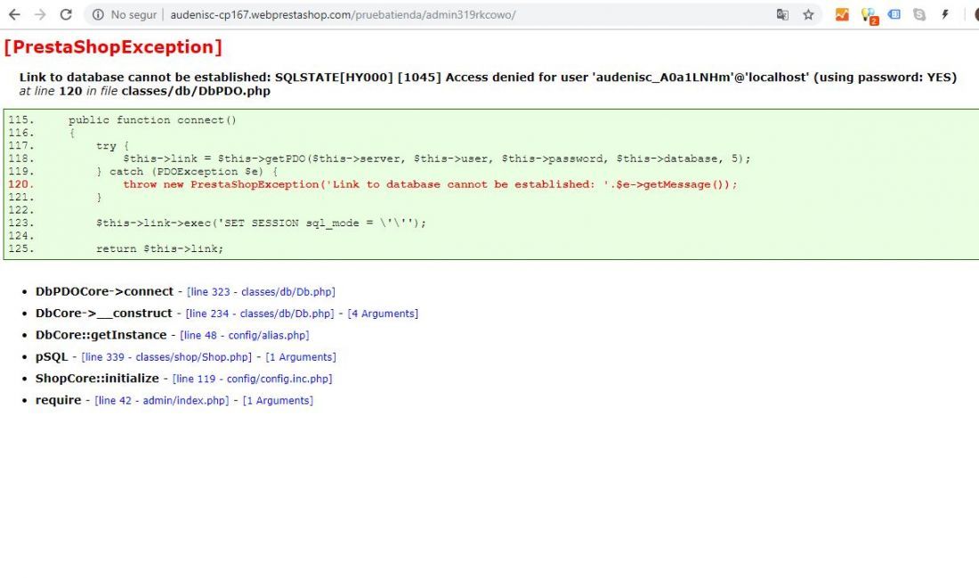Click 'catch (PDOException $e)' code line
Image resolution: width=979 pixels, height=578 pixels.
tap(187, 172)
